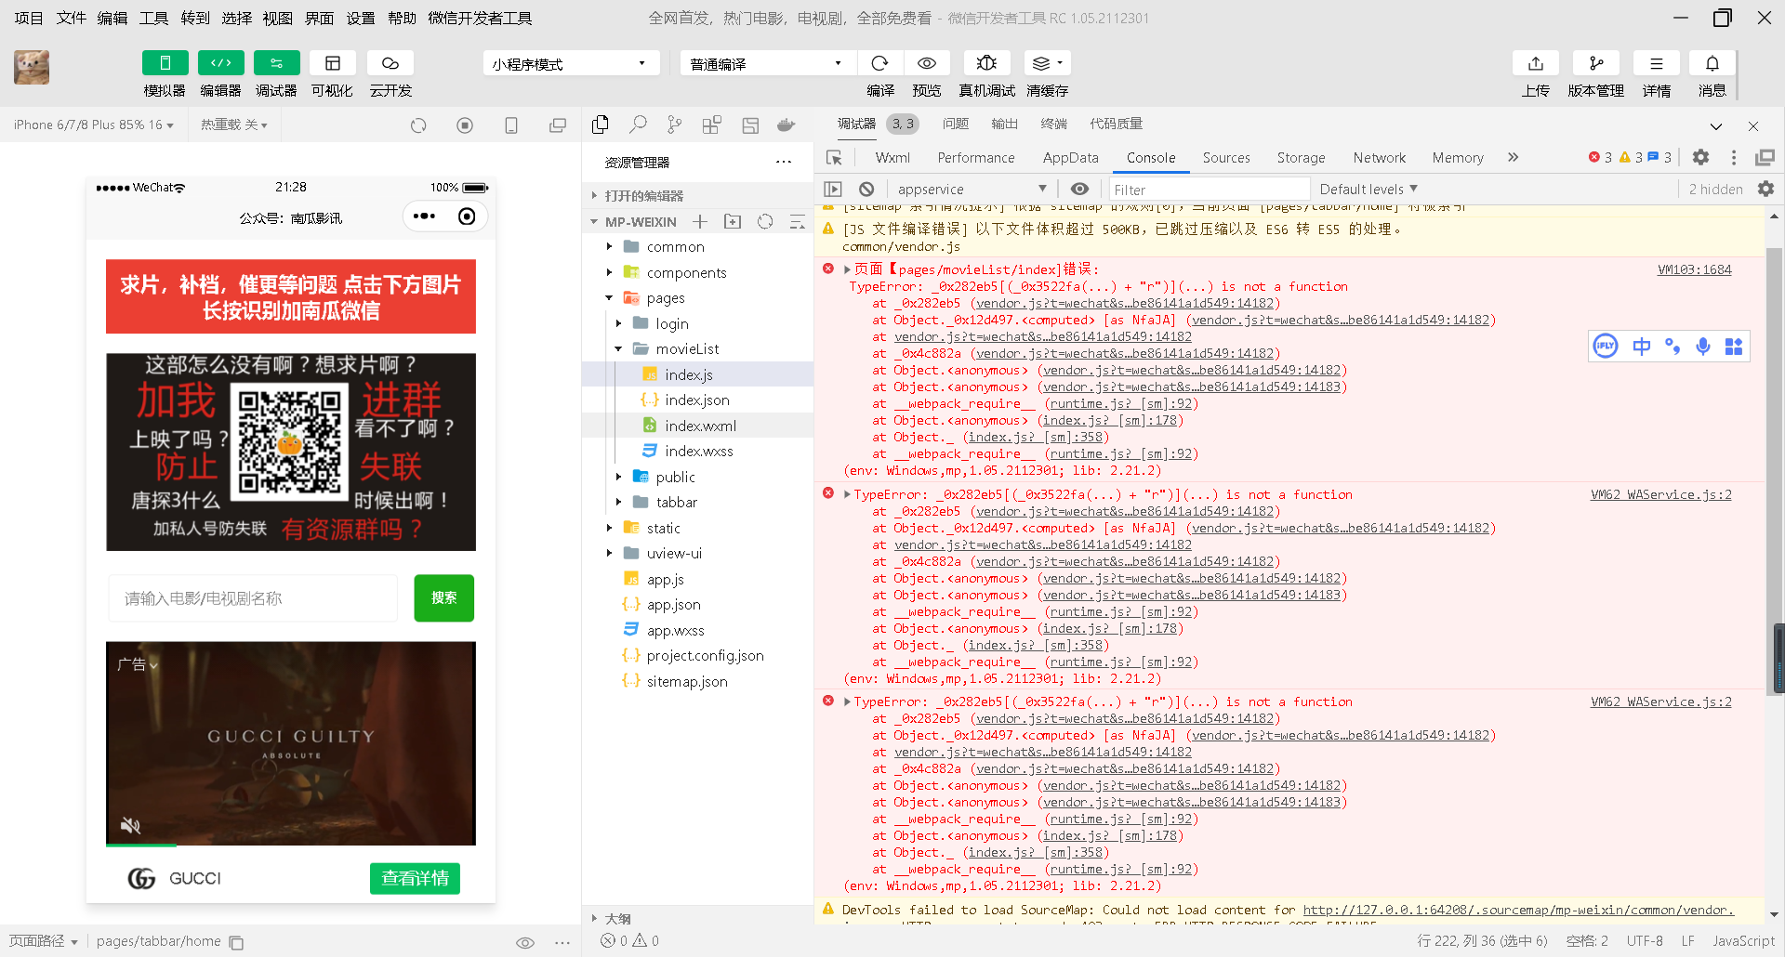Open the 工具 menu
Image resolution: width=1785 pixels, height=957 pixels.
coord(153,18)
